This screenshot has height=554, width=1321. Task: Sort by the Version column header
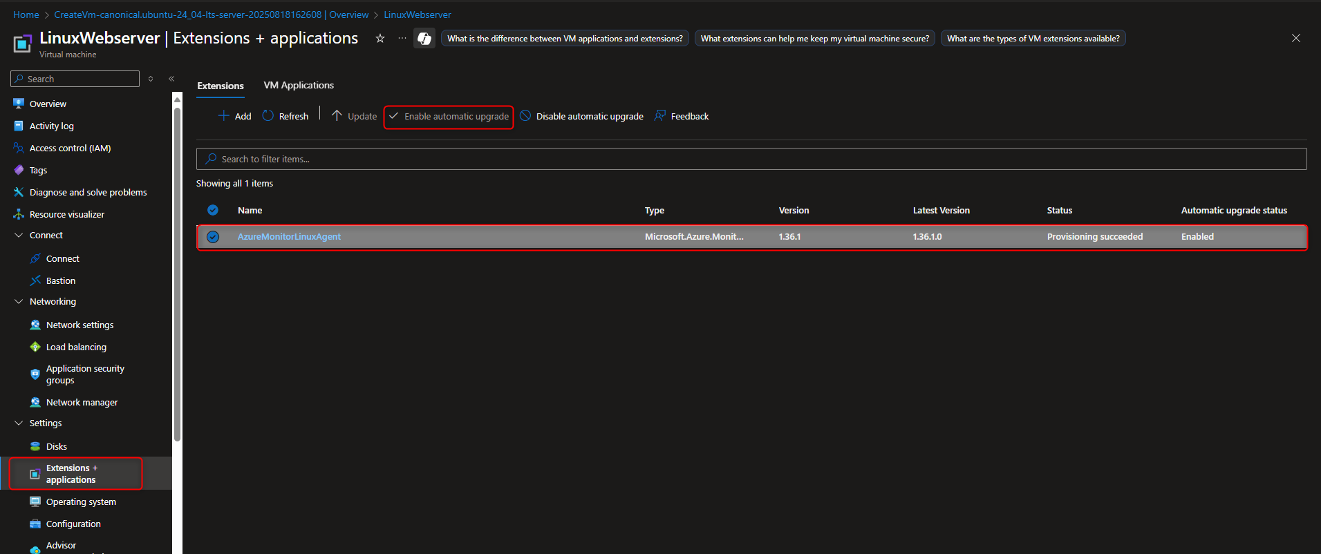(x=794, y=210)
